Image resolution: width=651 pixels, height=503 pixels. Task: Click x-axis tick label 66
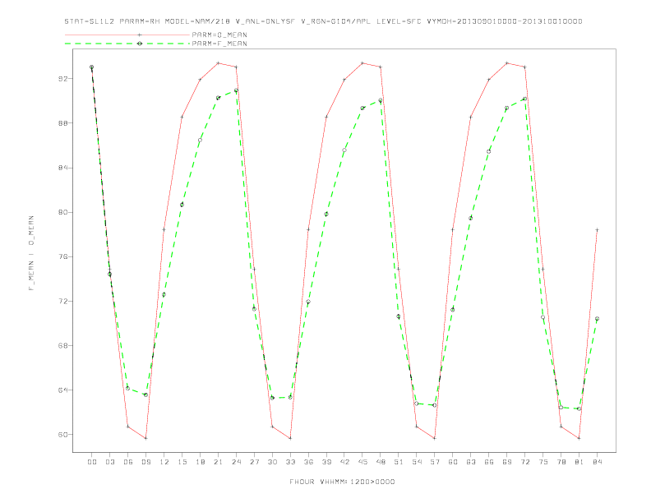489,462
